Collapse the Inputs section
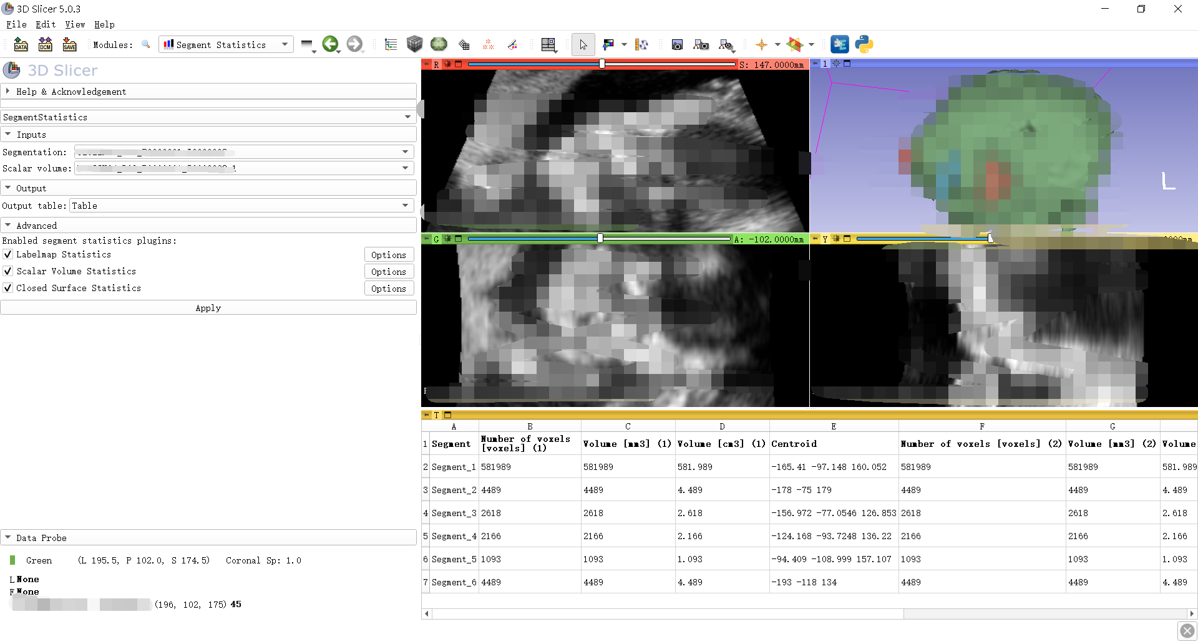1198x642 pixels. [208, 135]
